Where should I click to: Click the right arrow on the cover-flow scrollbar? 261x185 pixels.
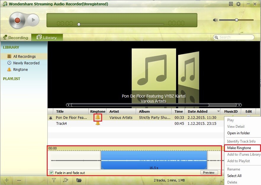click(x=239, y=105)
